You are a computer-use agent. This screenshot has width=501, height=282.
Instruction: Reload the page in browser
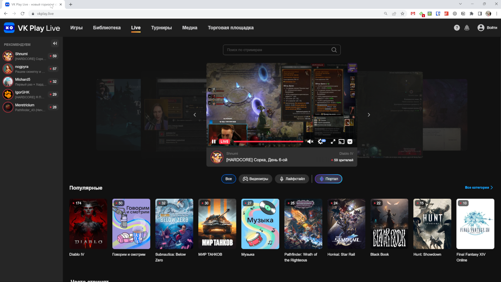point(23,14)
